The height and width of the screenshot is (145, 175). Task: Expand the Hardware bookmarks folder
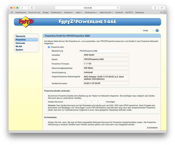coord(69,12)
